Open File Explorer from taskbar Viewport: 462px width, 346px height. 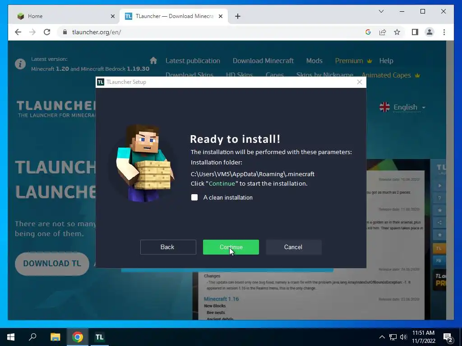[55, 337]
